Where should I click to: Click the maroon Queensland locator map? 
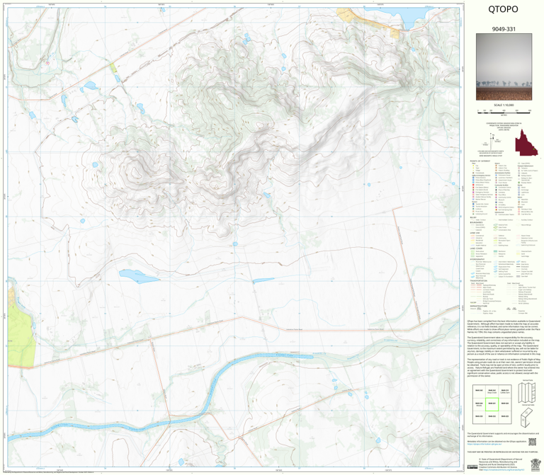(x=527, y=143)
